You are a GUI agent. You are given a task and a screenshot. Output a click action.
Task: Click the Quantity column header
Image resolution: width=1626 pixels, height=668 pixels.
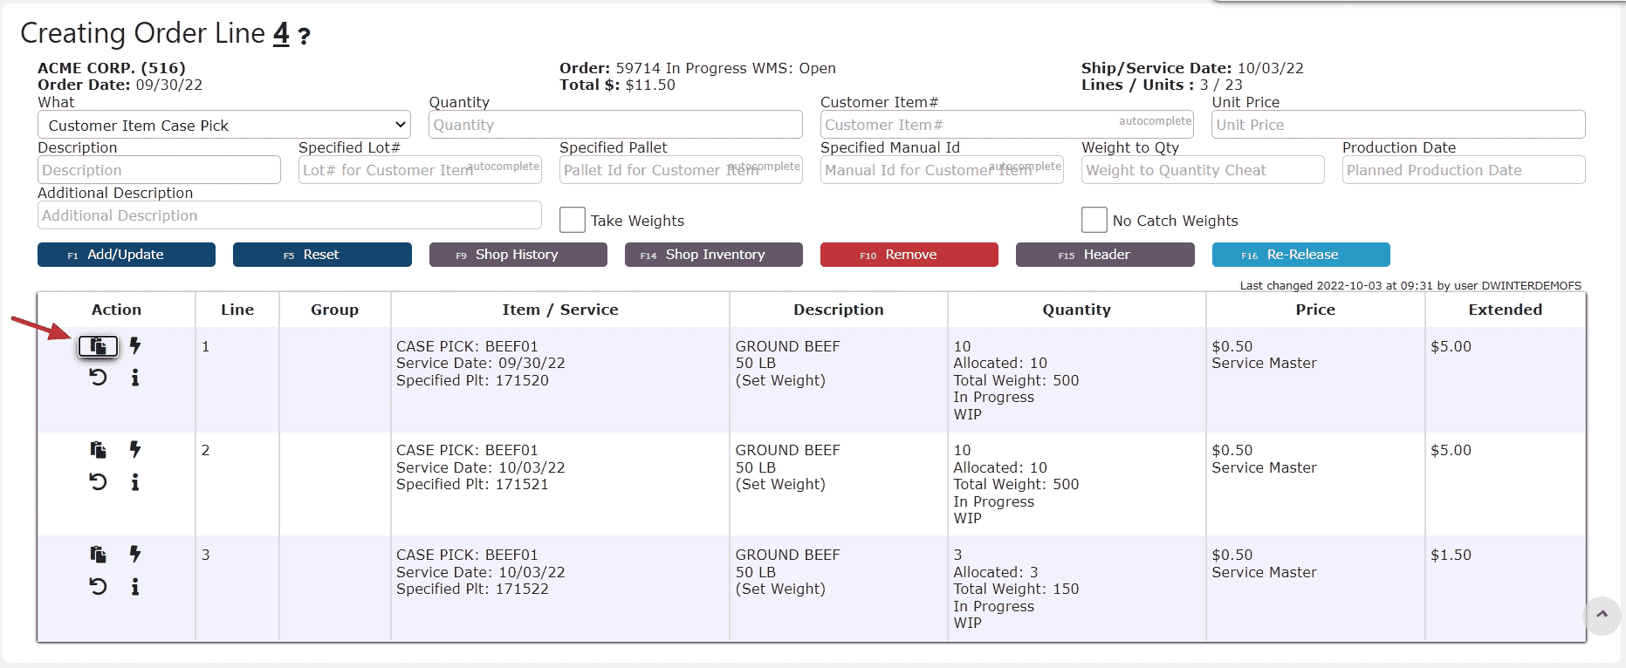tap(1077, 310)
